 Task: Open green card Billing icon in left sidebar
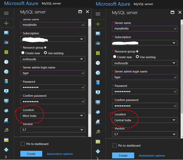coord(6,140)
